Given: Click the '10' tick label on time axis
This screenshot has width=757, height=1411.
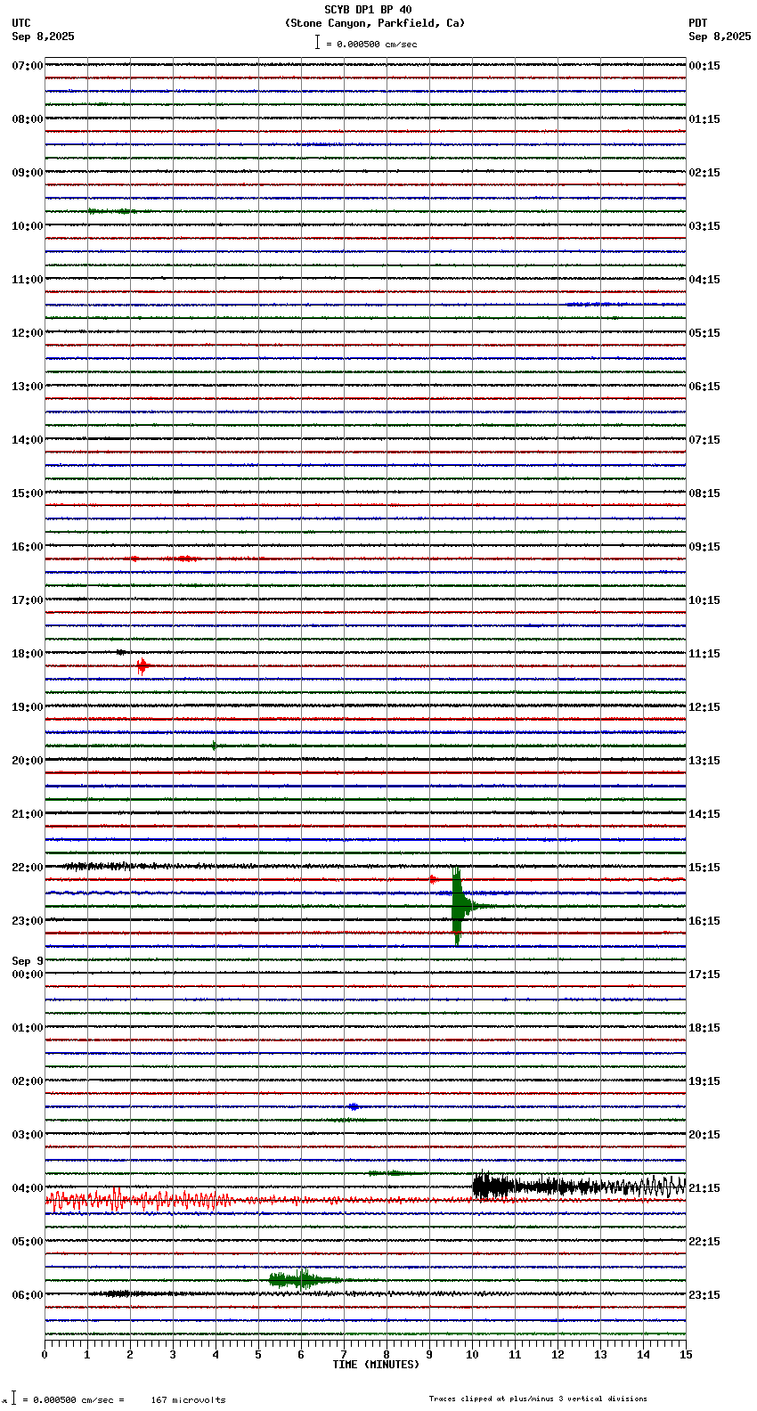Looking at the screenshot, I should tap(472, 1355).
